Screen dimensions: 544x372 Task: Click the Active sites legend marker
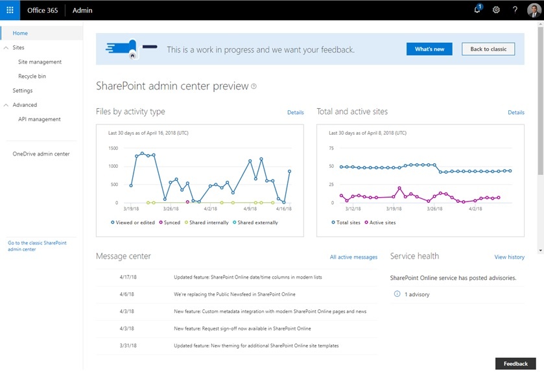[x=366, y=222]
